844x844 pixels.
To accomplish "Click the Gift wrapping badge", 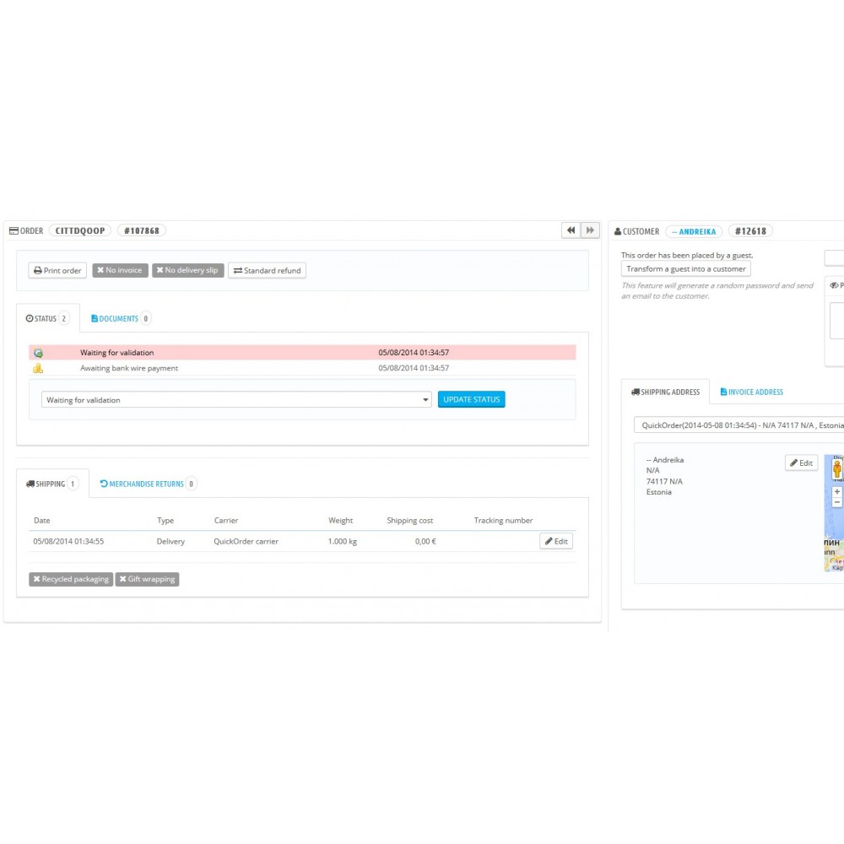I will point(147,579).
